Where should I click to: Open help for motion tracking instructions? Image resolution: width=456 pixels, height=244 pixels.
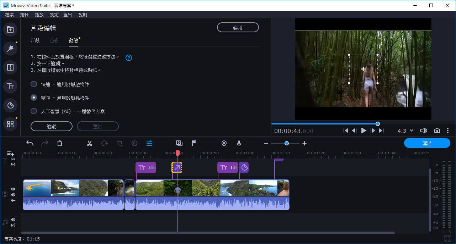(129, 58)
